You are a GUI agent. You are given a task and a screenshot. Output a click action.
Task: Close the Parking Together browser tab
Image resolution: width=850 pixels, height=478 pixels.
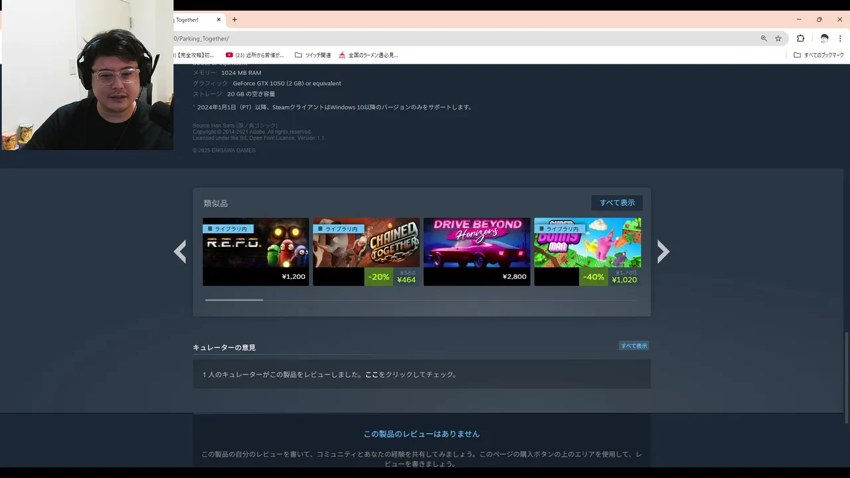tap(218, 20)
